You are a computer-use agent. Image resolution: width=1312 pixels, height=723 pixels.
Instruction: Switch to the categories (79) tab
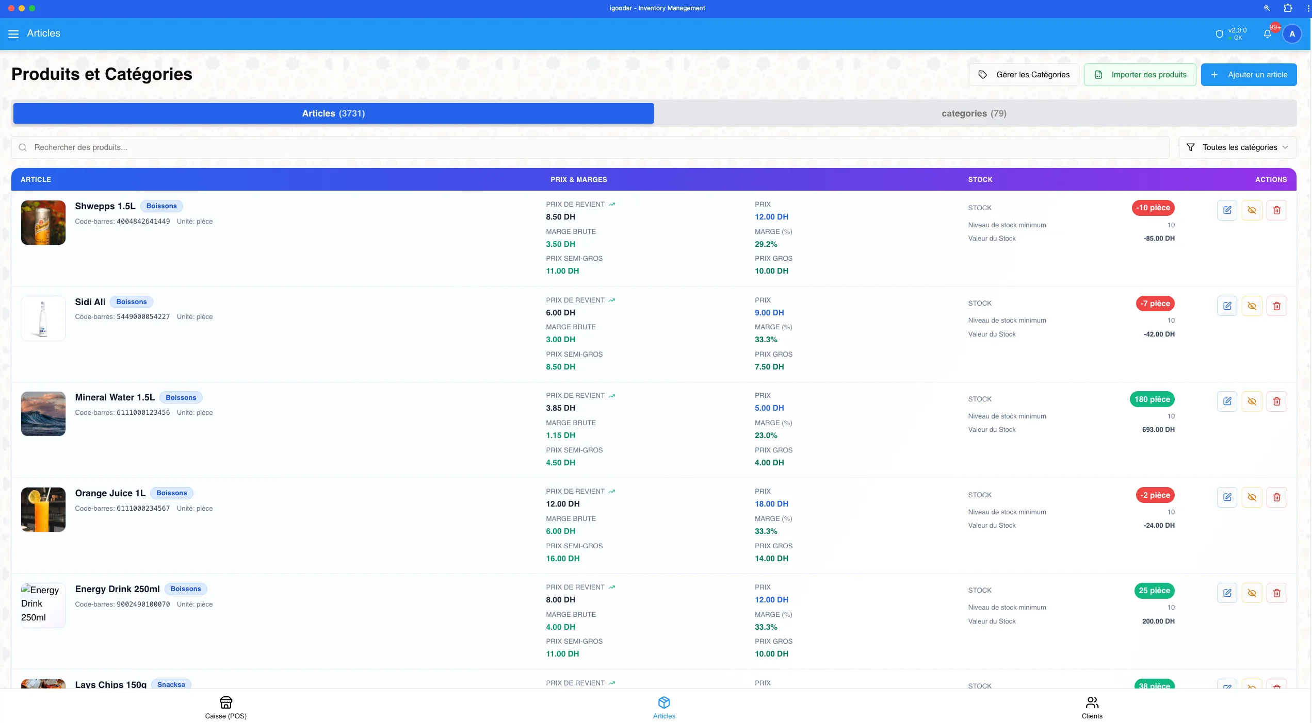974,113
